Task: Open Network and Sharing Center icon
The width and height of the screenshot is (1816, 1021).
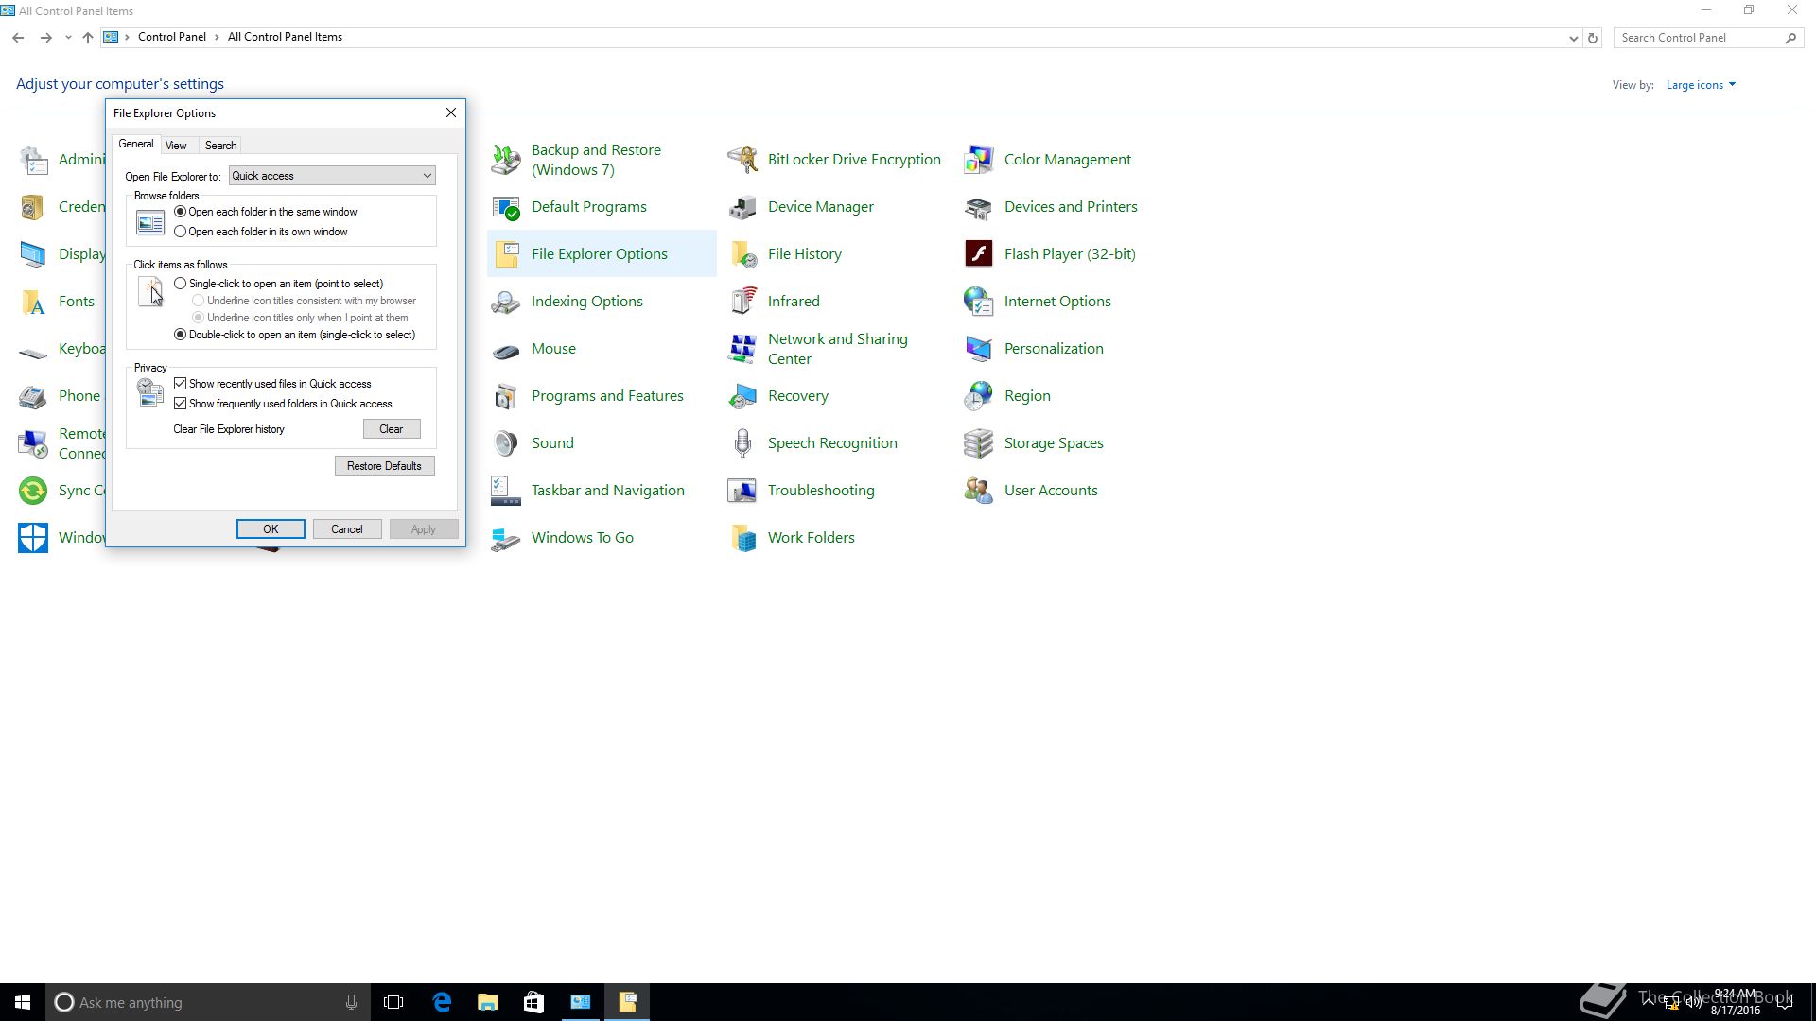Action: (742, 349)
